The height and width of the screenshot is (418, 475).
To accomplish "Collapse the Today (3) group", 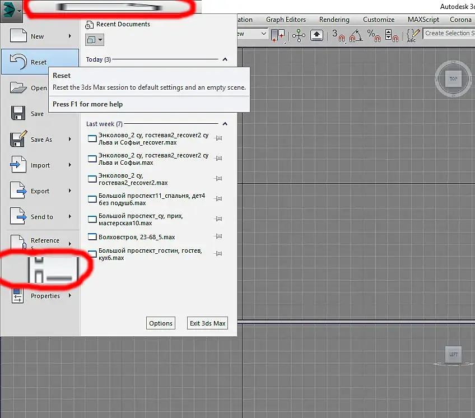I will point(225,59).
